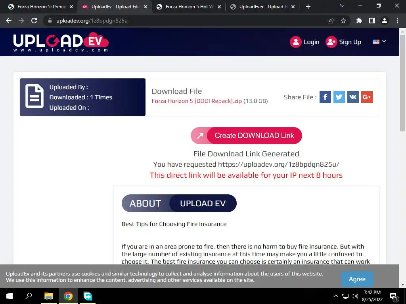Open the UploadEv logo homepage
The width and height of the screenshot is (406, 304).
(x=61, y=42)
